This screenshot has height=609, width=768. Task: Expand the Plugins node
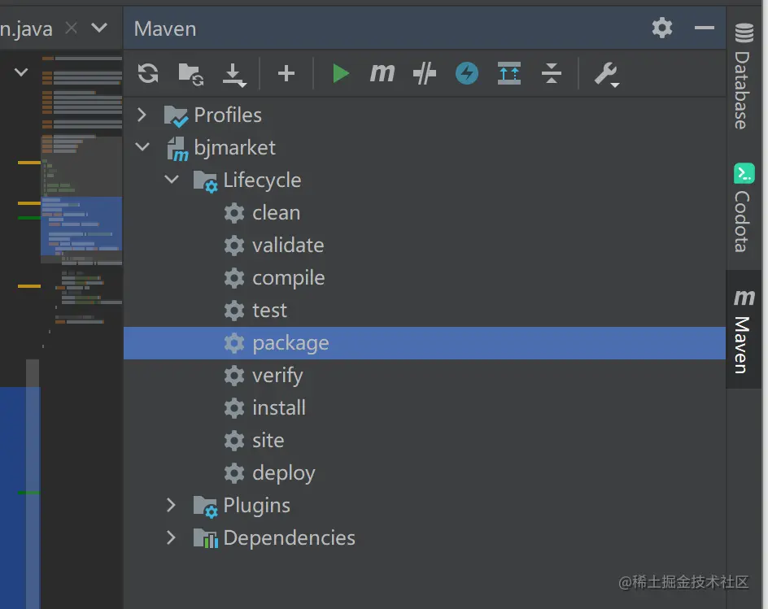pyautogui.click(x=171, y=505)
